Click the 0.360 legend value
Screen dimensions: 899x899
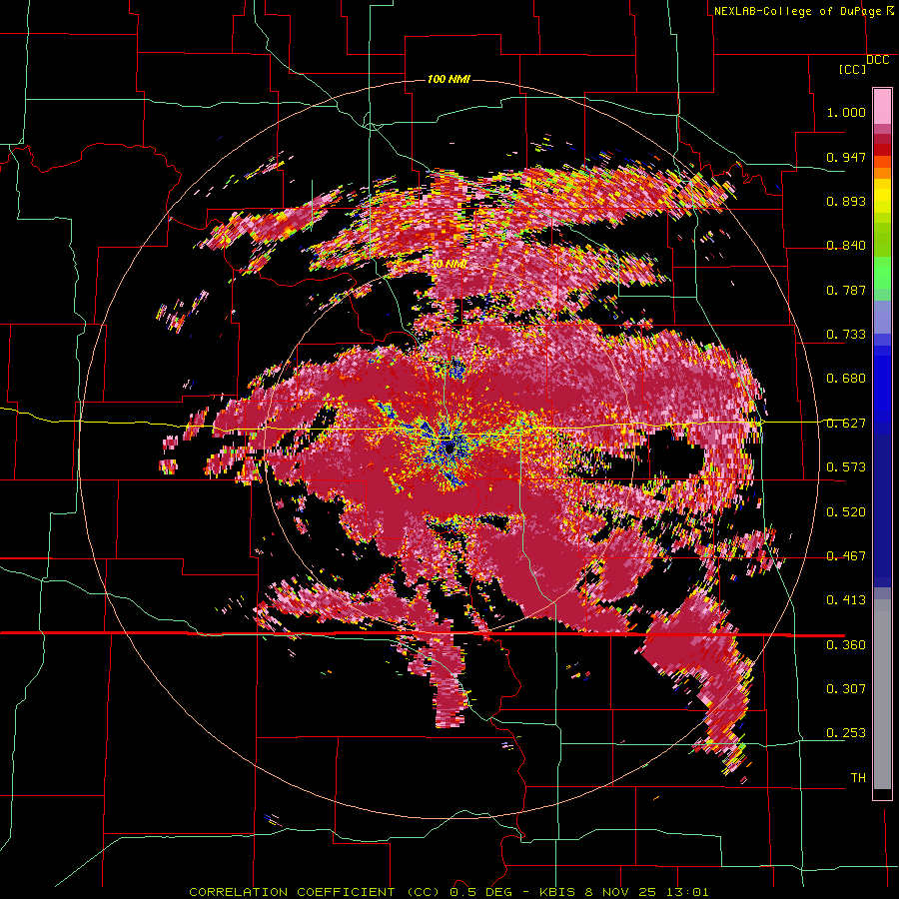point(846,645)
